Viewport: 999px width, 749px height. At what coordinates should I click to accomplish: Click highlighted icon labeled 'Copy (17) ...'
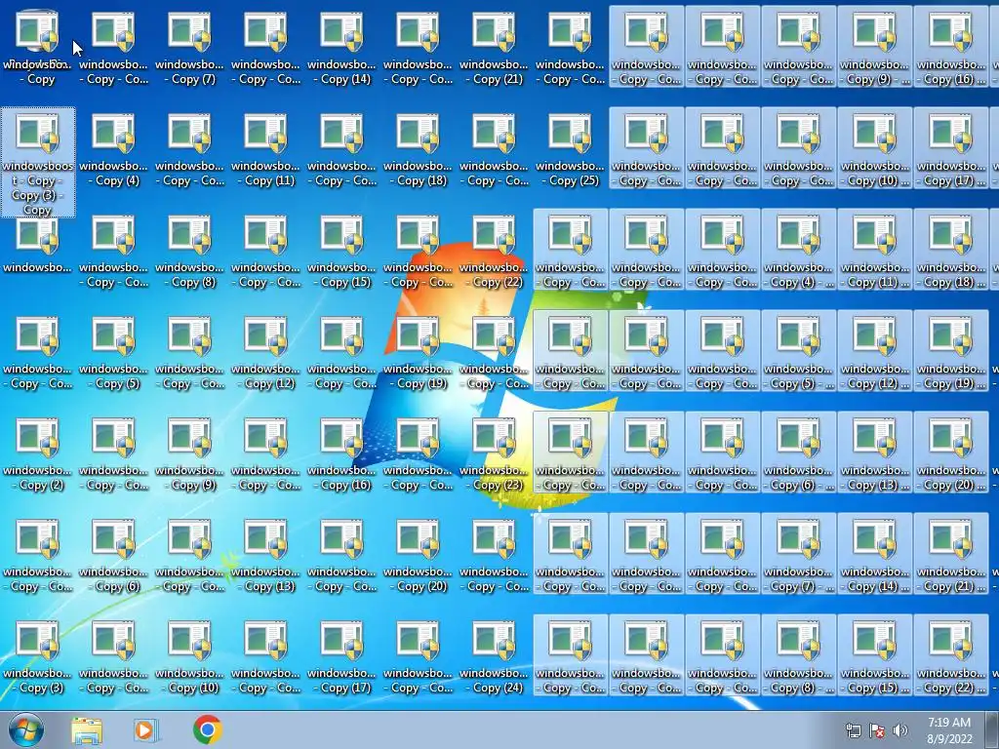[950, 149]
